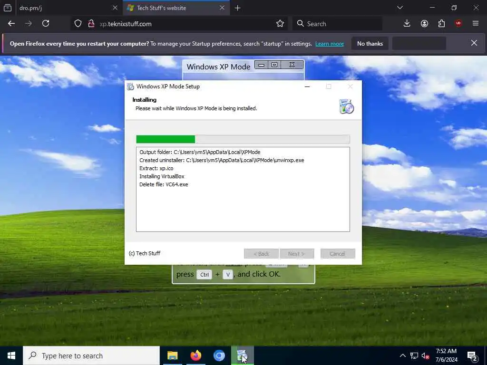Click the No thanks button
Image resolution: width=487 pixels, height=365 pixels.
coord(370,43)
